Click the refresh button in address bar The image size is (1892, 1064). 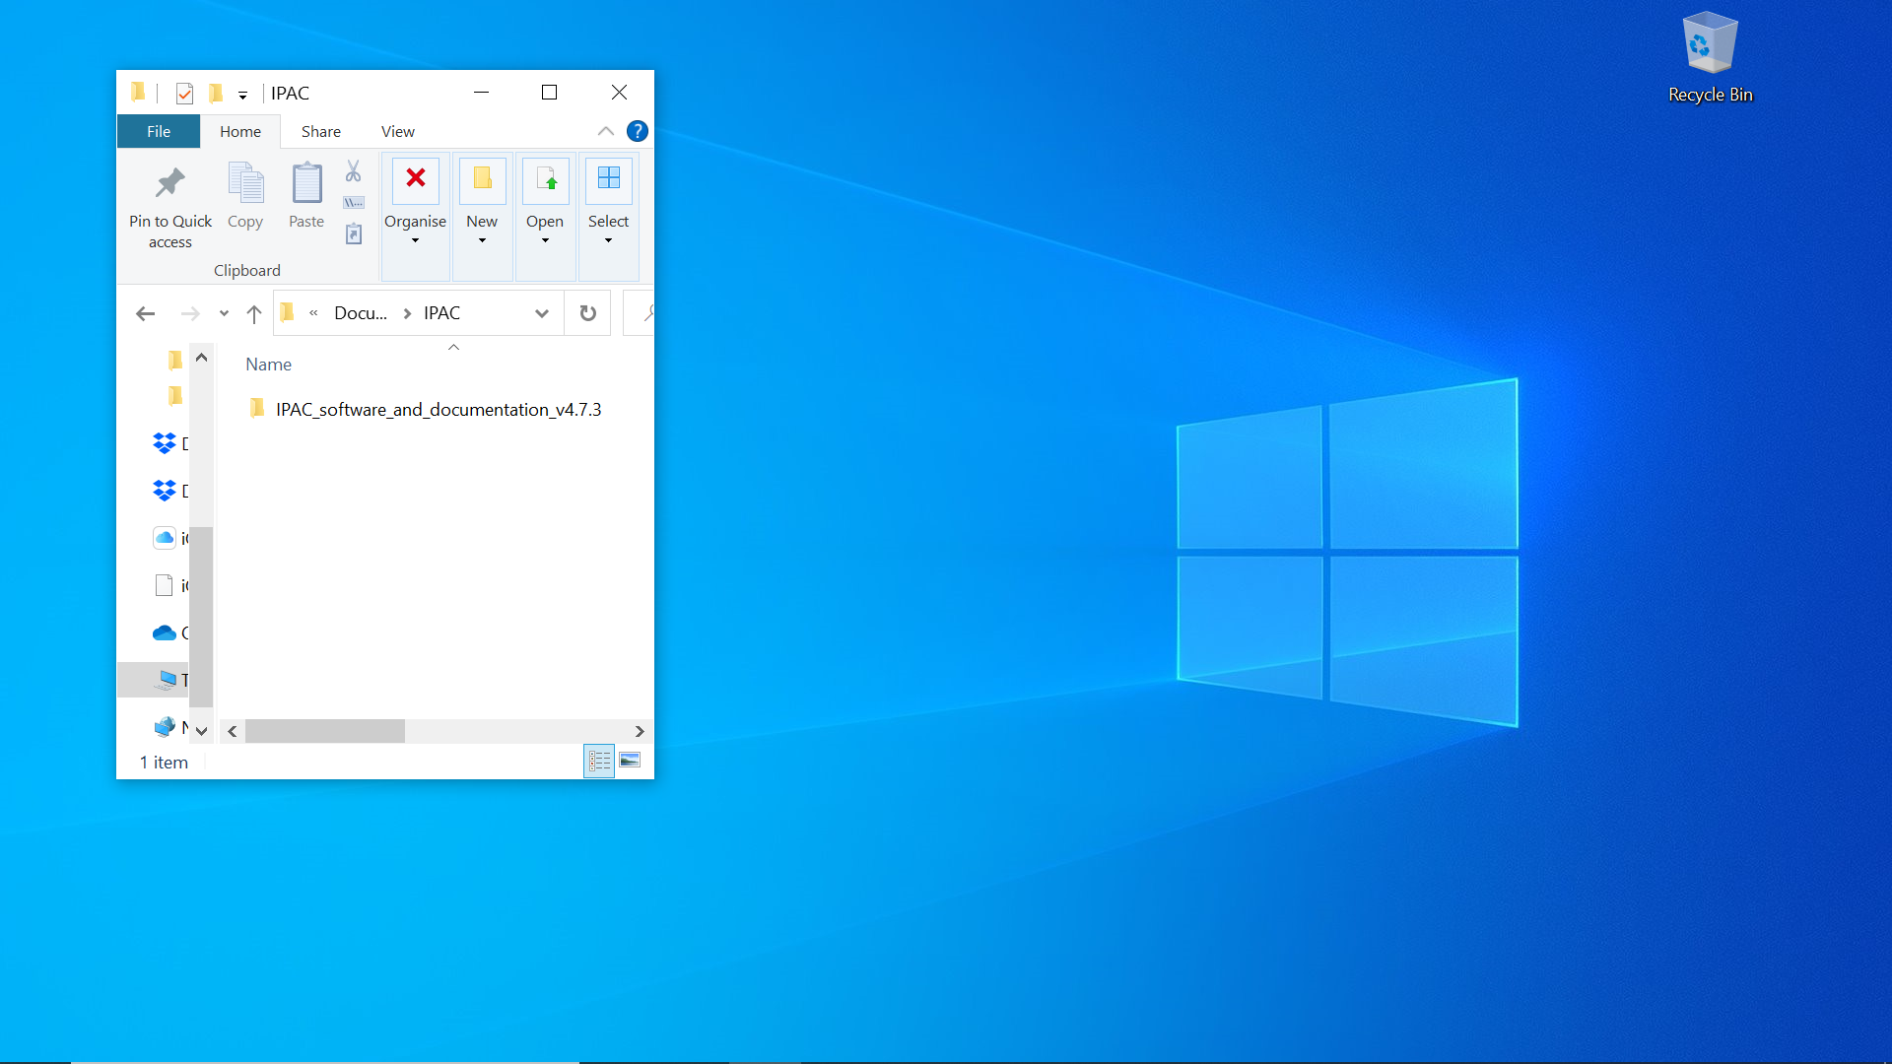coord(587,313)
